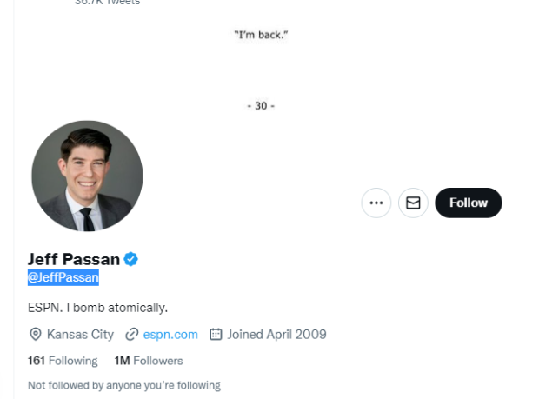Click the blue verified checkmark badge
The width and height of the screenshot is (539, 399).
[130, 259]
